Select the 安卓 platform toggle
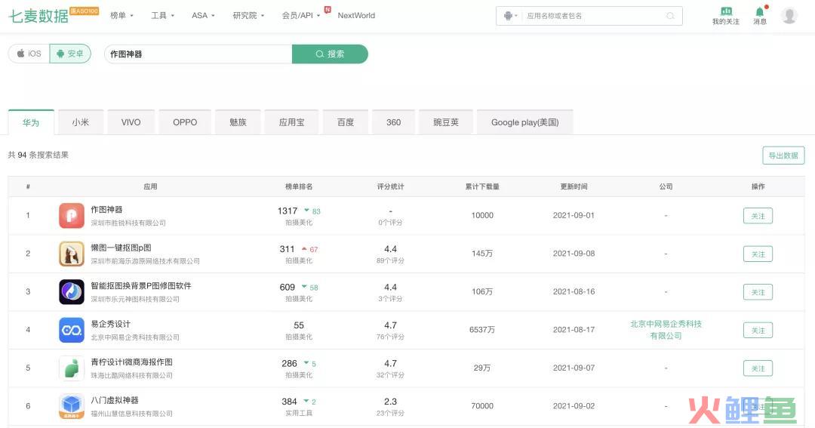Screen dimensions: 815x428 click(x=70, y=54)
